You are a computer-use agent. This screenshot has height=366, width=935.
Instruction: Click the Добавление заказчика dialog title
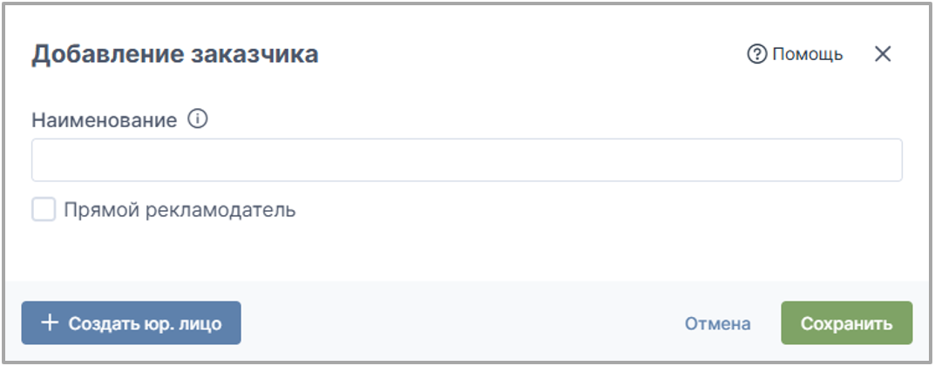coord(175,54)
